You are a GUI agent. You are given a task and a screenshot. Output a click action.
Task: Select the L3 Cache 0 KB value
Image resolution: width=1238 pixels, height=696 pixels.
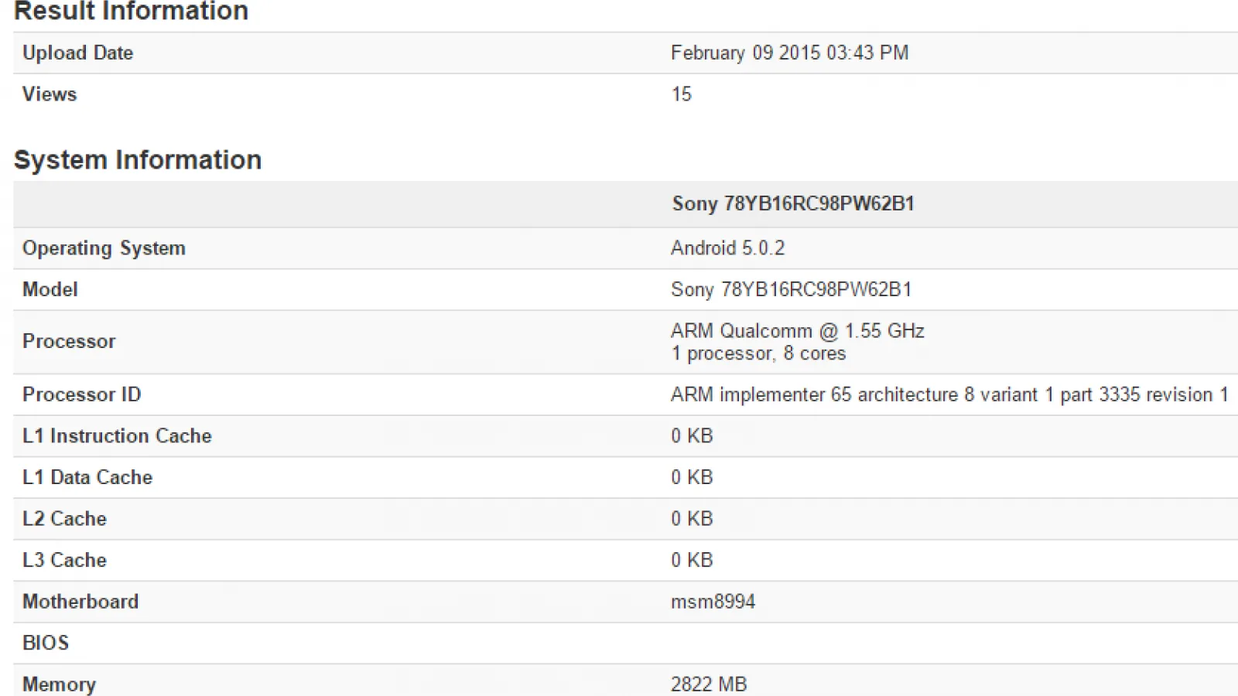pyautogui.click(x=692, y=560)
